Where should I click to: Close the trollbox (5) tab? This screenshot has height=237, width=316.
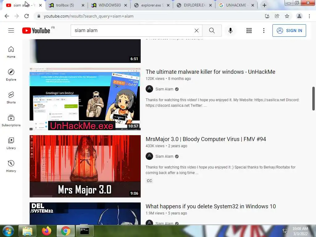83,5
